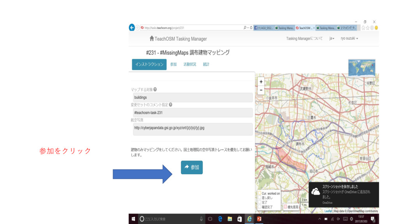Open File Explorer in taskbar

point(230,219)
